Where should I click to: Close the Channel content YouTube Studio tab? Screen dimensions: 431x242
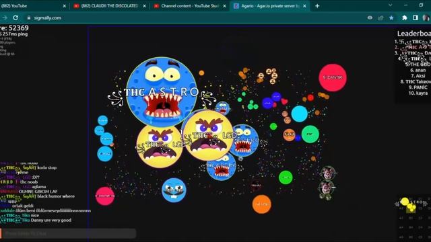(x=224, y=6)
